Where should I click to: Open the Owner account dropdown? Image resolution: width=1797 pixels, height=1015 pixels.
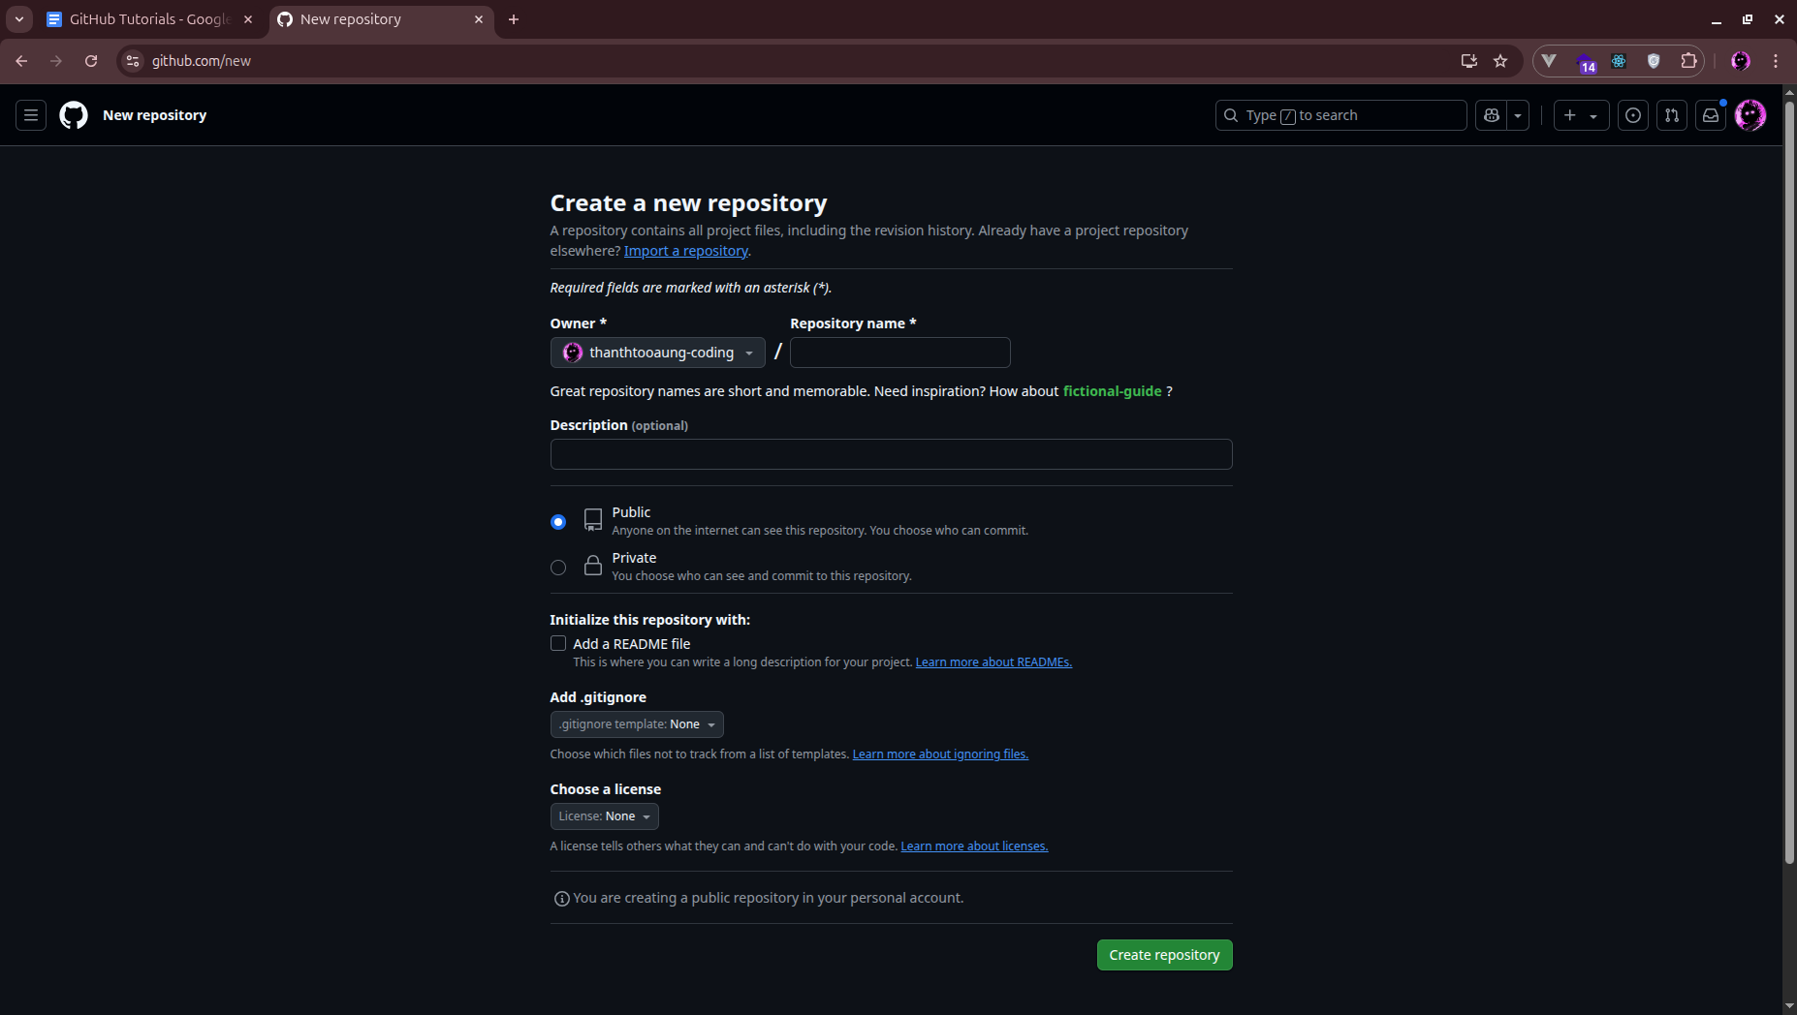click(x=657, y=353)
